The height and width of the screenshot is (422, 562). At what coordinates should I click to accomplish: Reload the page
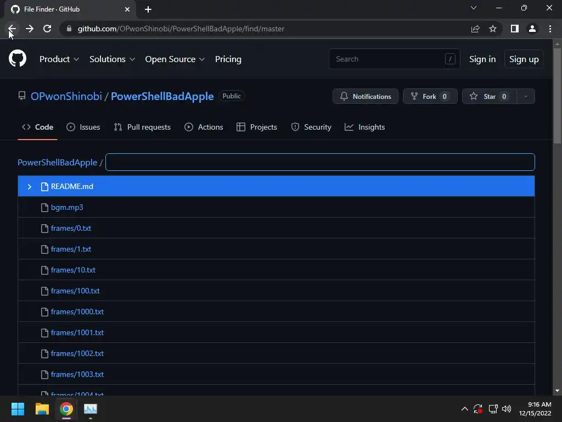[x=47, y=29]
